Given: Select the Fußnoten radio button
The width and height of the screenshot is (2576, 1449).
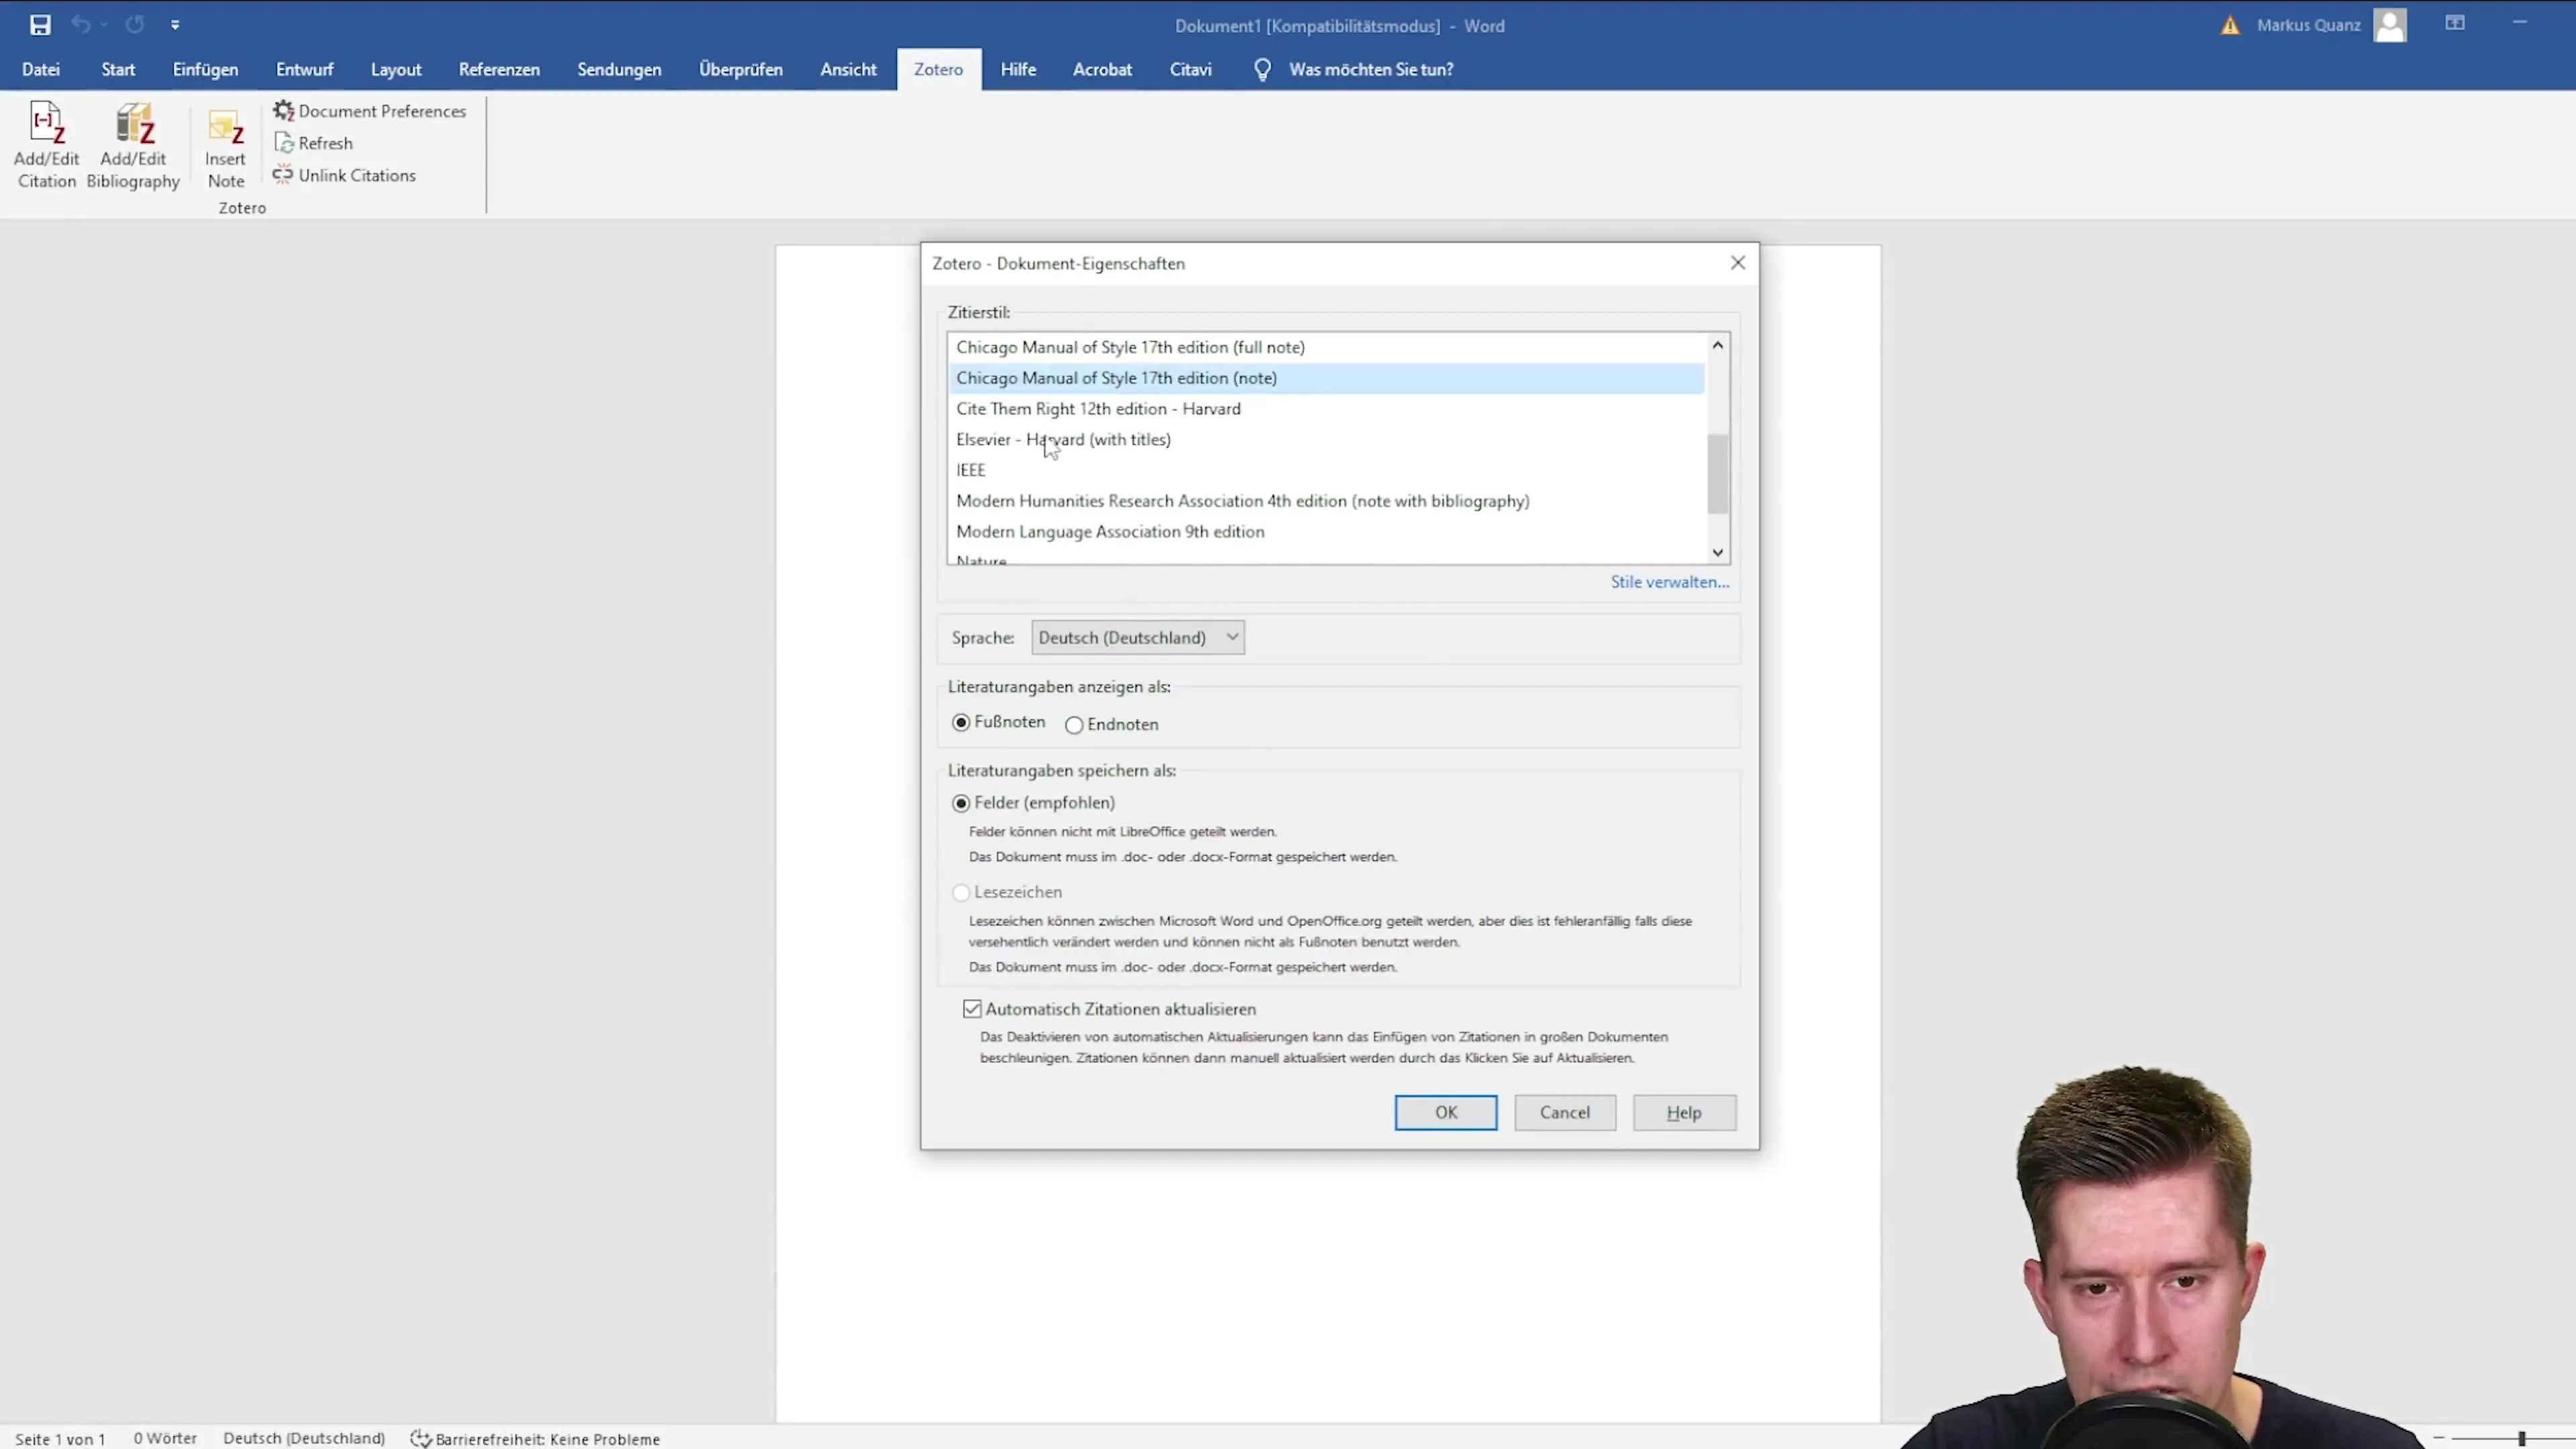Looking at the screenshot, I should click(961, 722).
